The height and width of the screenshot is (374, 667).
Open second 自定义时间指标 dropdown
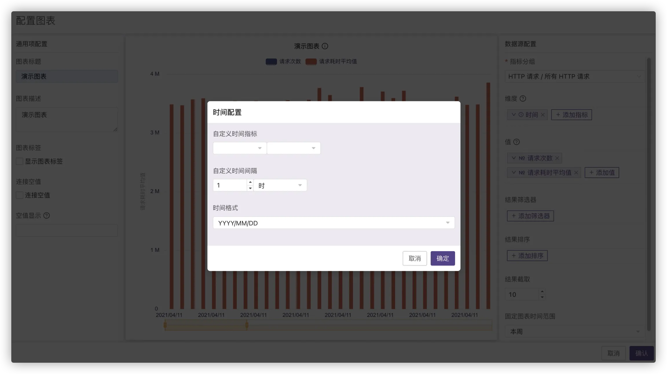(293, 148)
